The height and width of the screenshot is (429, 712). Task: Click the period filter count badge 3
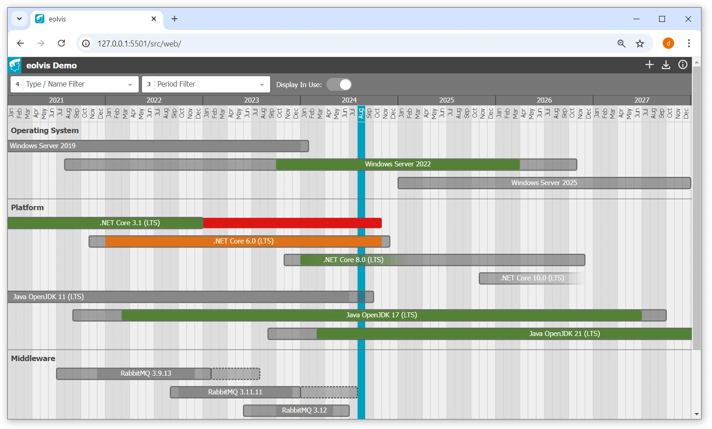pyautogui.click(x=149, y=84)
